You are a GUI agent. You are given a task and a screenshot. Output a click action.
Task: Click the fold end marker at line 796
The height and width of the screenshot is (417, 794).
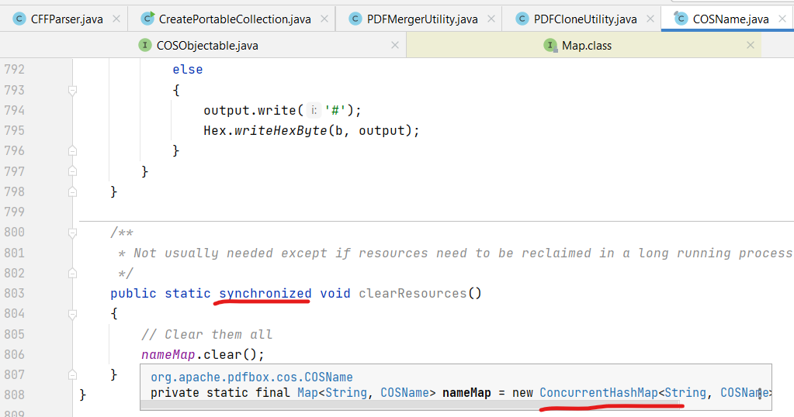tap(72, 150)
